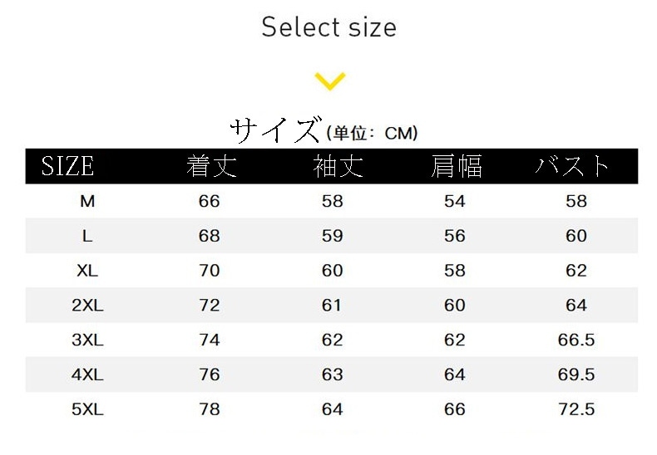Click the length value 78 for 5XL
This screenshot has width=657, height=455.
210,409
